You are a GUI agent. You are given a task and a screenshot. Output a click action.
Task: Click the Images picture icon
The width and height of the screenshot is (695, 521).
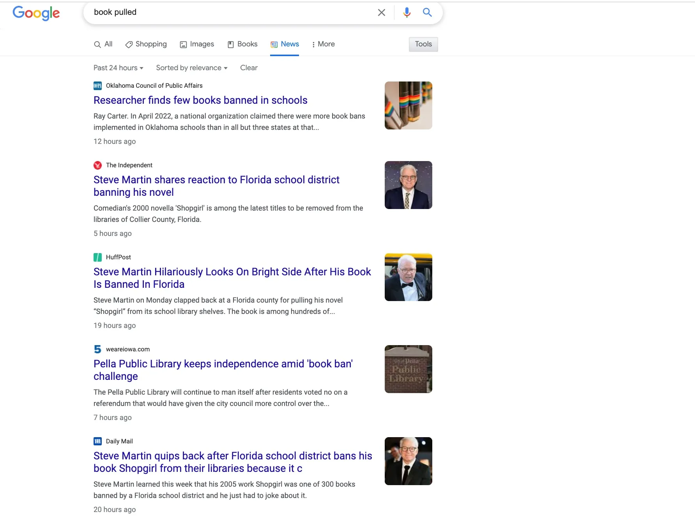[x=183, y=44]
